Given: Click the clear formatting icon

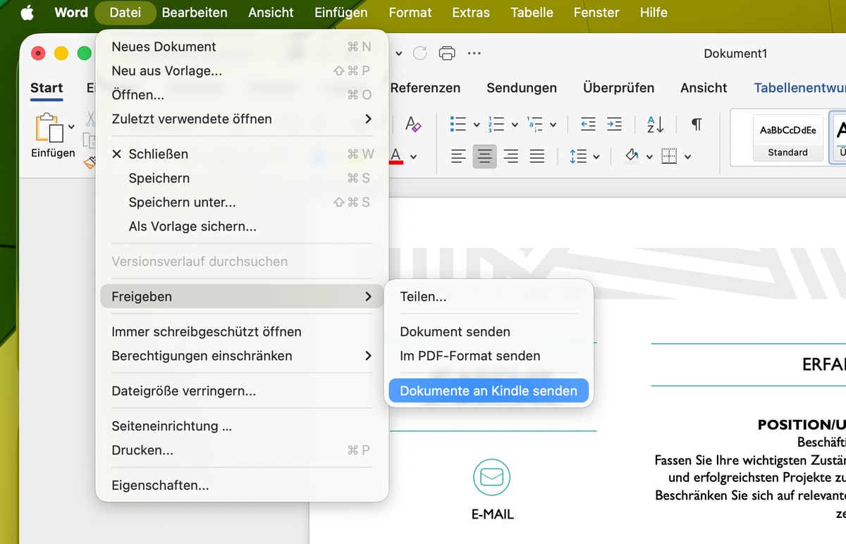Looking at the screenshot, I should point(413,125).
